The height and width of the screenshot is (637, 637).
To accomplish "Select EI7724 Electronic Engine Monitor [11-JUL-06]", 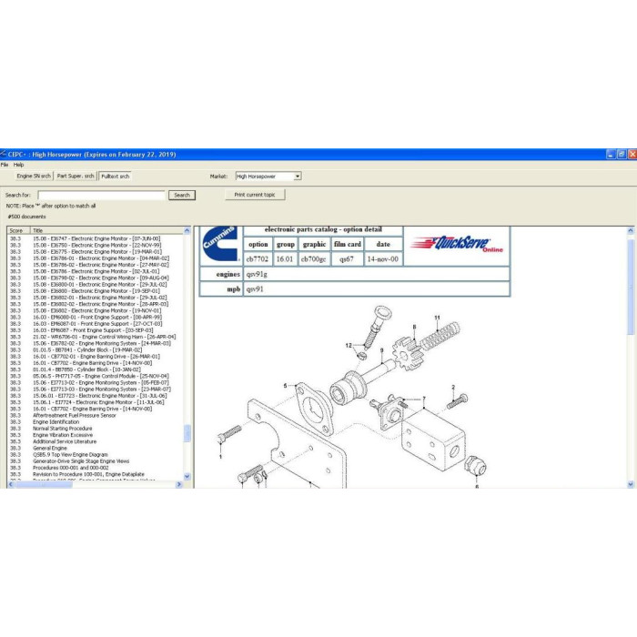I will [x=98, y=402].
